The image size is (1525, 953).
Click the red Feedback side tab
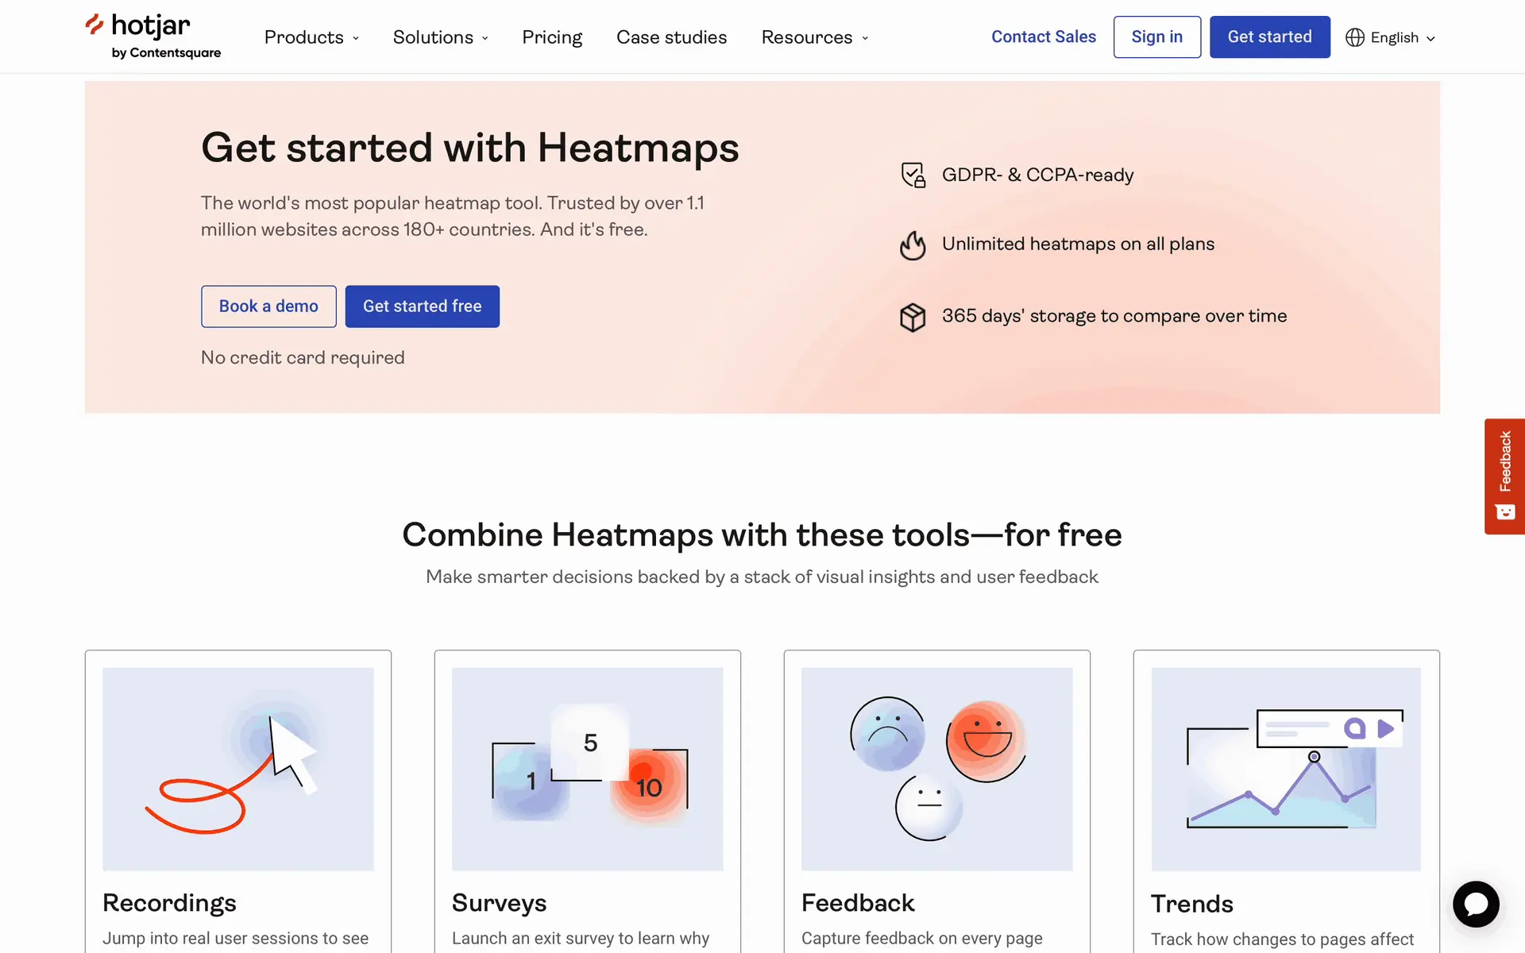[1504, 476]
